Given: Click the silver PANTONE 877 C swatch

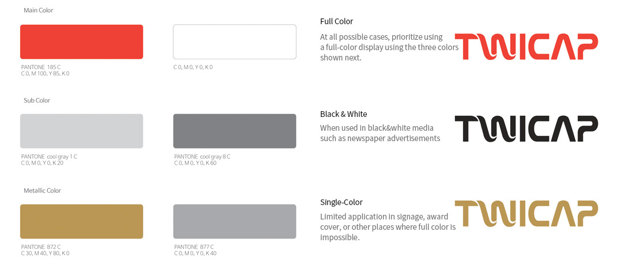Looking at the screenshot, I should coord(234,221).
